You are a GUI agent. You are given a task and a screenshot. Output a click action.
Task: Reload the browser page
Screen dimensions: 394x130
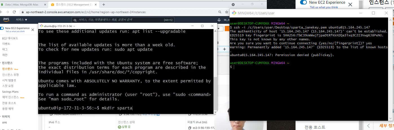pyautogui.click(x=14, y=12)
